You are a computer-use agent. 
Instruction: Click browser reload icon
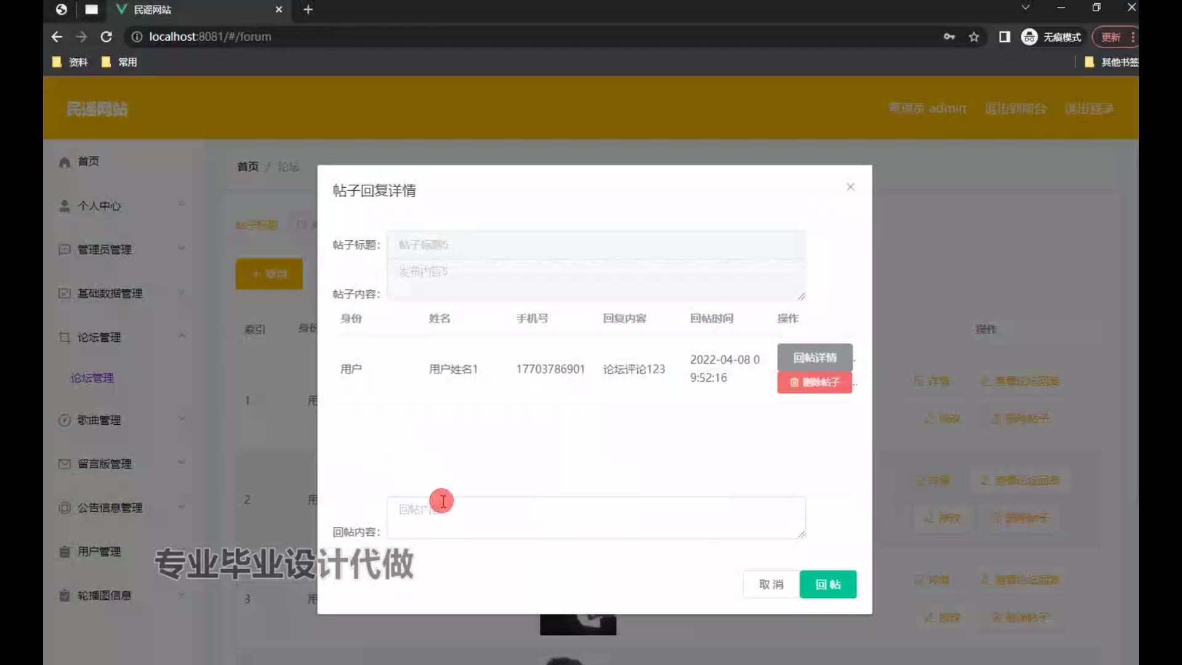tap(106, 37)
